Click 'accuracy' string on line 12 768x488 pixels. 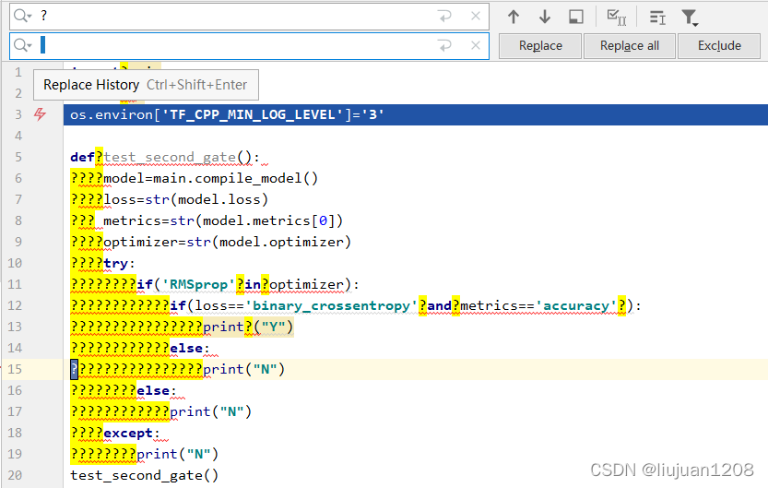[576, 305]
